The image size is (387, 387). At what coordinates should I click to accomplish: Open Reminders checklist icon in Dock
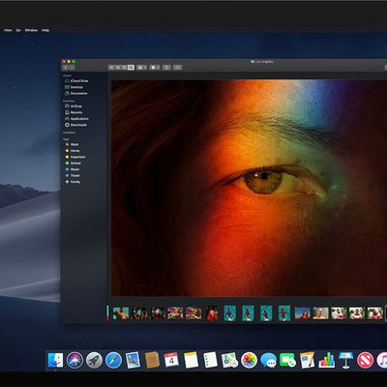click(x=210, y=360)
